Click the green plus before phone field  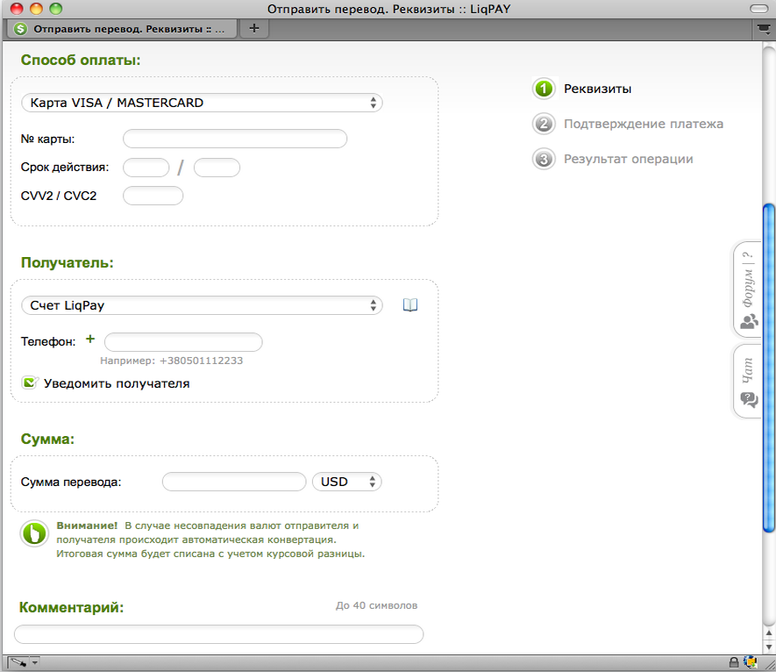(x=89, y=340)
